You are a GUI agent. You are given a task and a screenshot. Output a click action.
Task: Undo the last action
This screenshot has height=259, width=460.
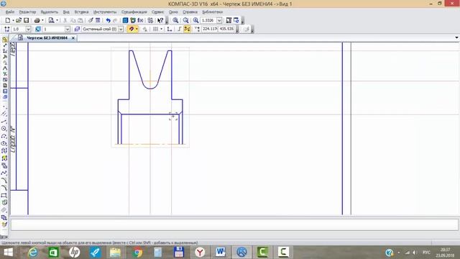tap(108, 20)
